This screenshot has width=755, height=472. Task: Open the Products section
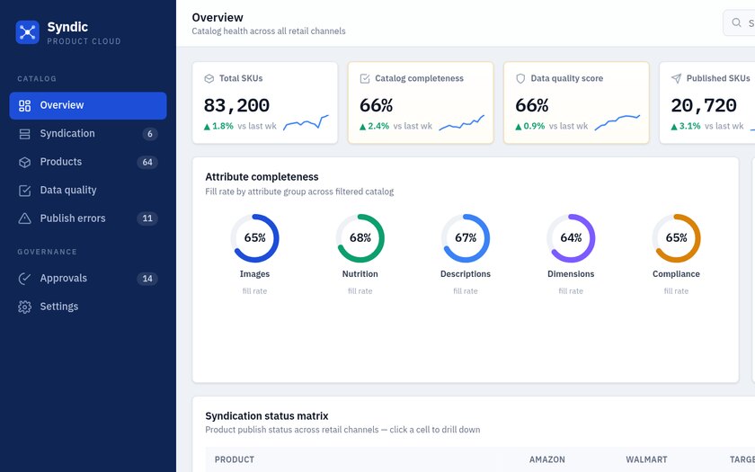tap(88, 163)
